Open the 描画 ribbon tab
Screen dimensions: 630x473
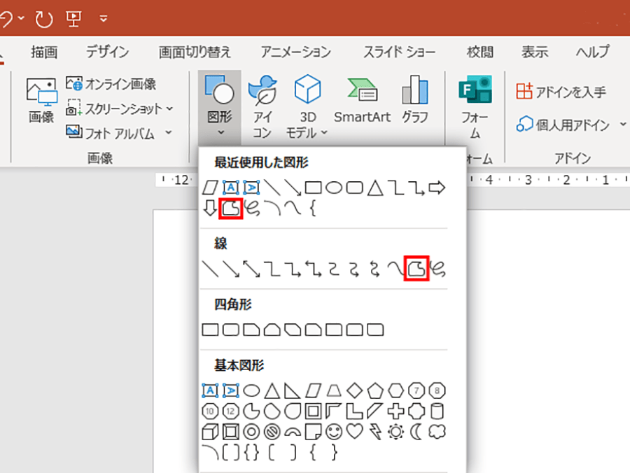[x=44, y=52]
